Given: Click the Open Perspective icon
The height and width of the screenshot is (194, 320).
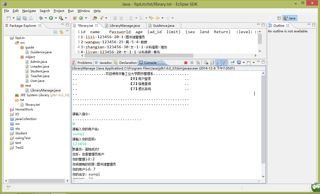Looking at the screenshot, I should [x=279, y=18].
